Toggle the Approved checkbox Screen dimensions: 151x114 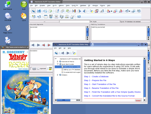(x=38, y=69)
